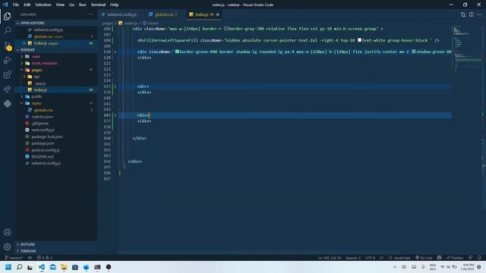
Task: Open the Accounts icon in activity bar
Action: pyautogui.click(x=7, y=232)
